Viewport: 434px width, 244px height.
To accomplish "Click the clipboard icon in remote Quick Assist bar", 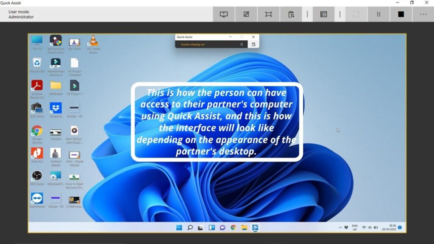I will click(253, 44).
